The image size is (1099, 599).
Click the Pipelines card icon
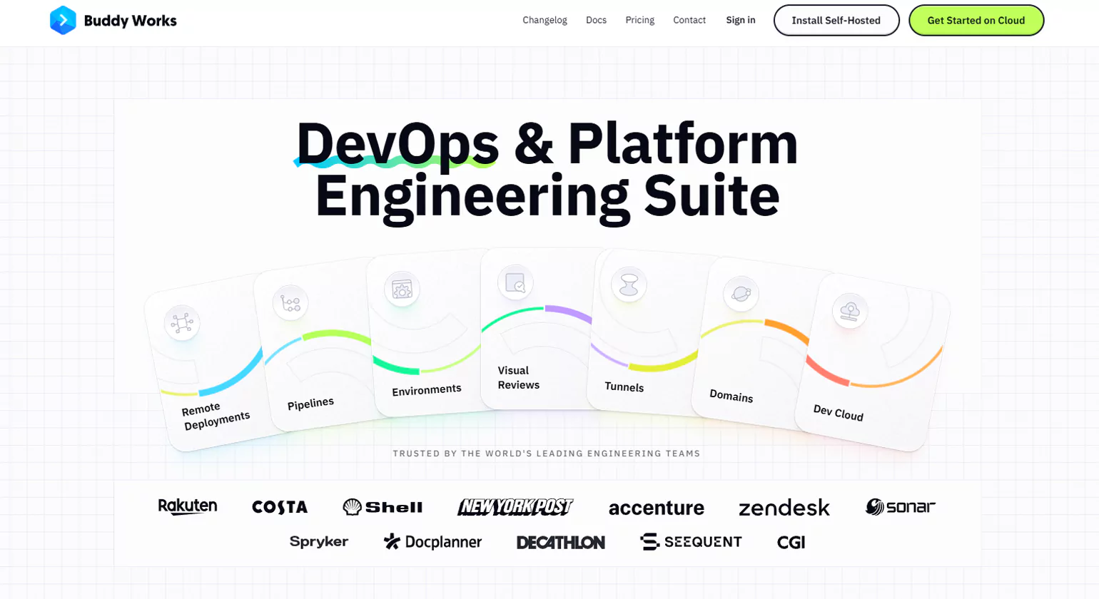290,303
